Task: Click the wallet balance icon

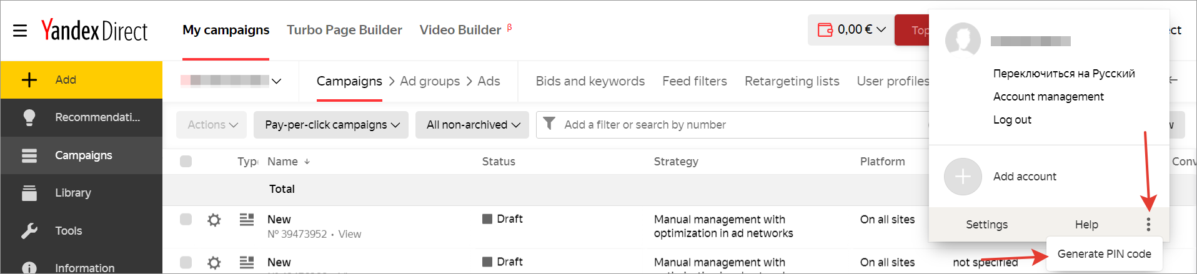Action: coord(825,30)
